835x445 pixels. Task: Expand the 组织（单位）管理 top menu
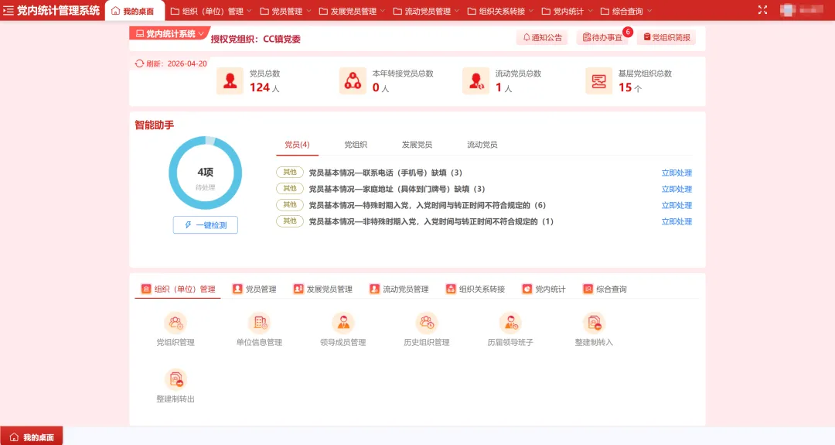211,11
